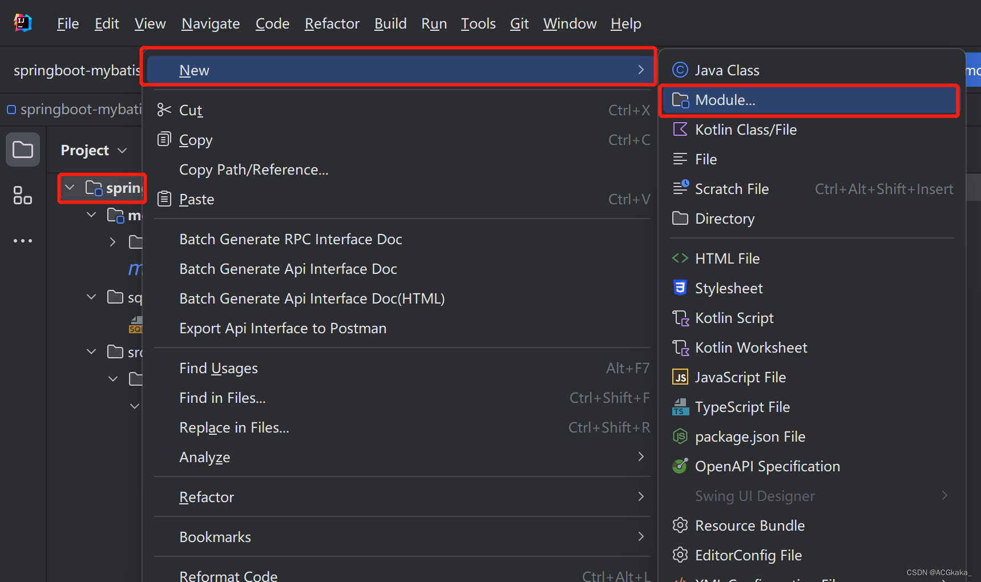Collapse the sq folder node
The width and height of the screenshot is (981, 582).
91,297
